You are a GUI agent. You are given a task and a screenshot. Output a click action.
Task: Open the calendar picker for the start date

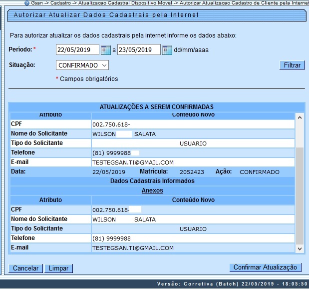(x=105, y=49)
